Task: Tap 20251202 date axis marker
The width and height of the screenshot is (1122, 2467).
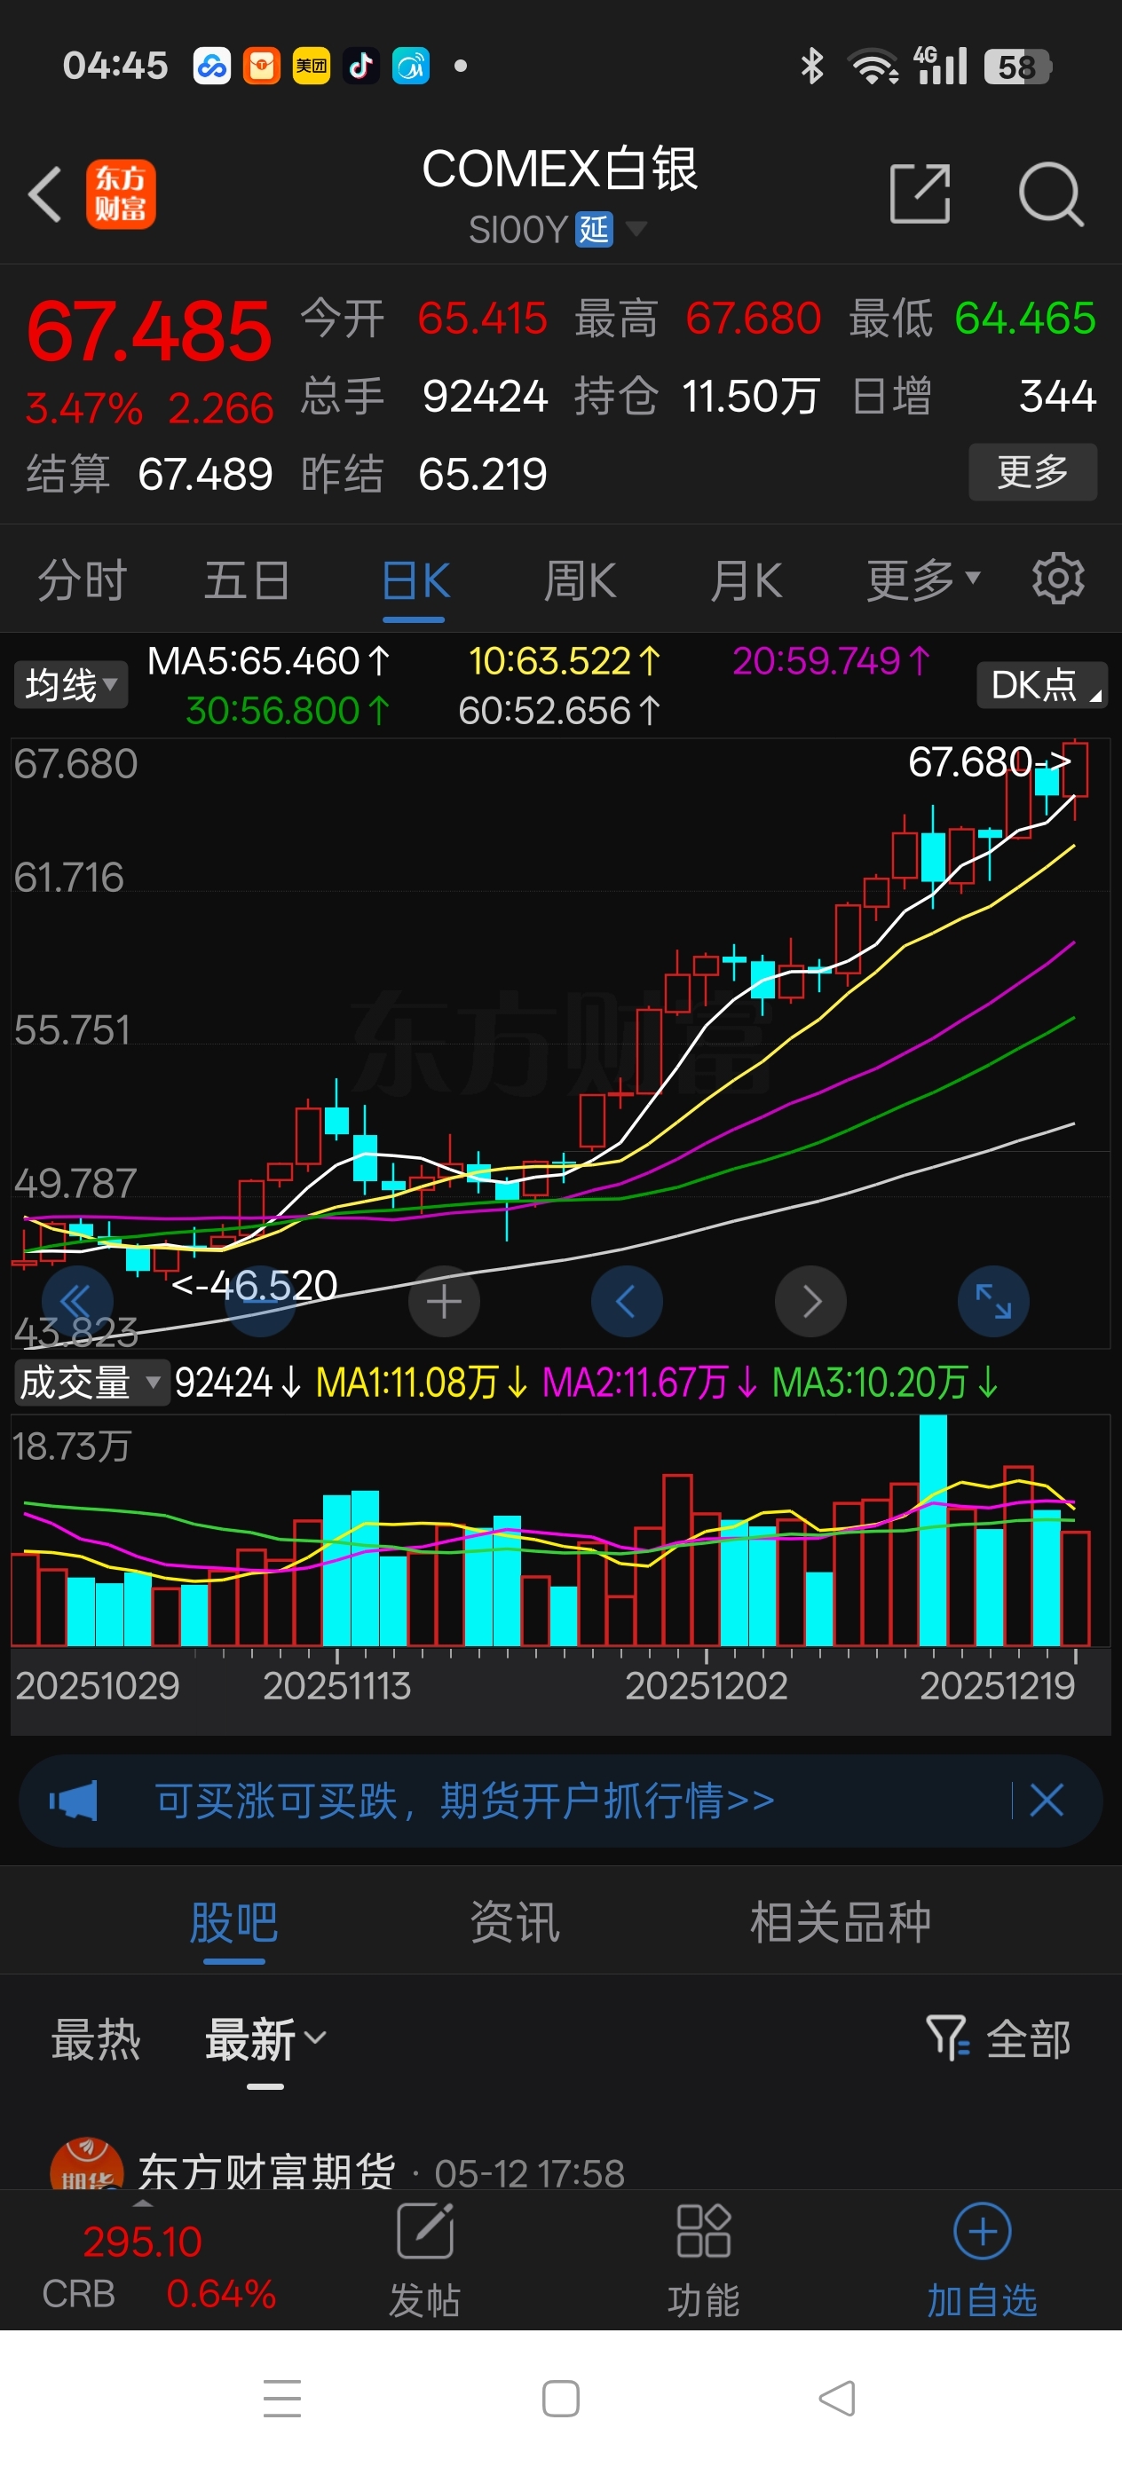Action: pyautogui.click(x=707, y=1684)
